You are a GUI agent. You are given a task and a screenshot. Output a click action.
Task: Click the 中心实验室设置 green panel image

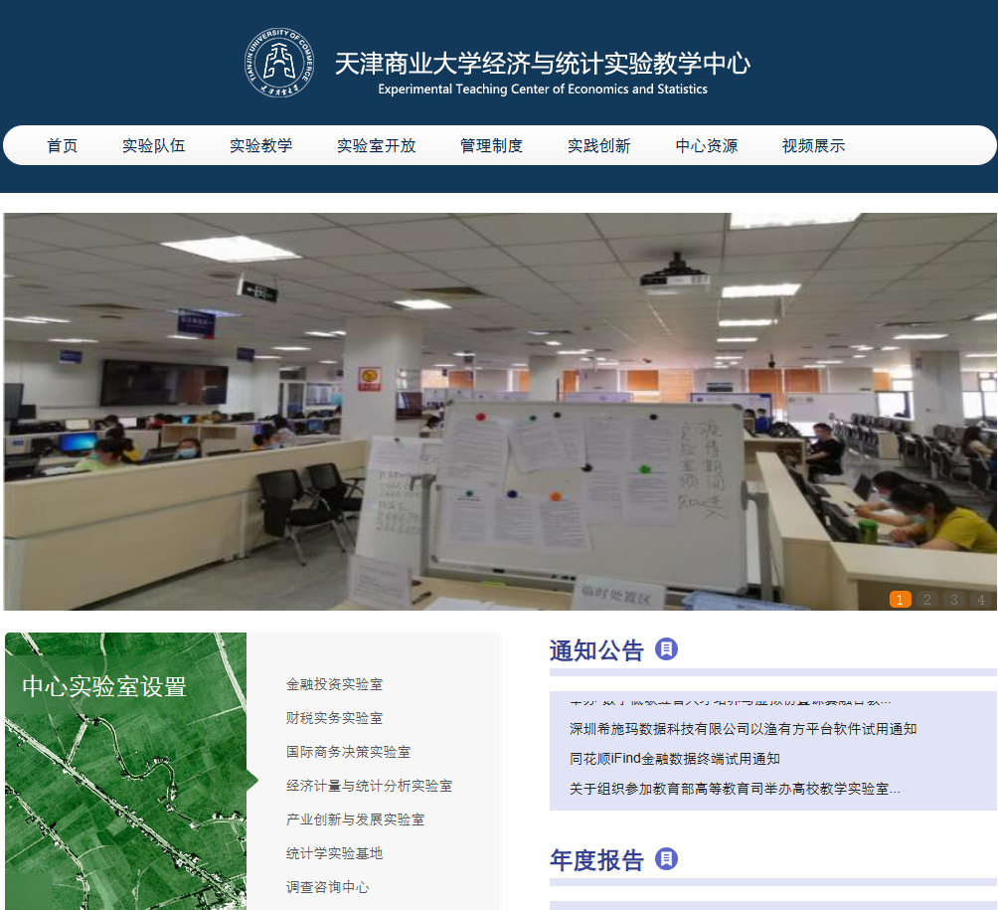[x=126, y=771]
